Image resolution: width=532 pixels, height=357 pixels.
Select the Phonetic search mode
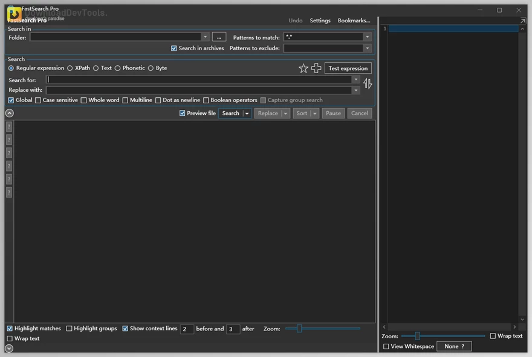(118, 68)
